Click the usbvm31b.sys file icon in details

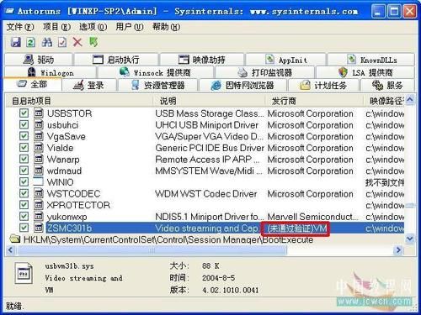coord(24,273)
